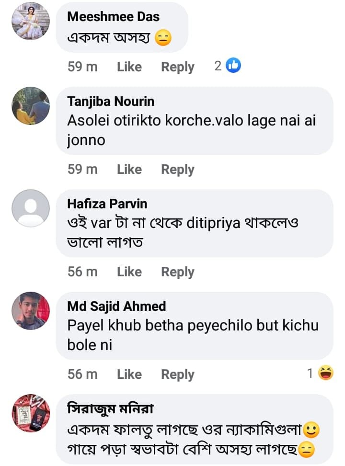Screen dimensions: 345x466
Task: Reply to Md Sajid Ahmed's comment
Action: point(178,375)
